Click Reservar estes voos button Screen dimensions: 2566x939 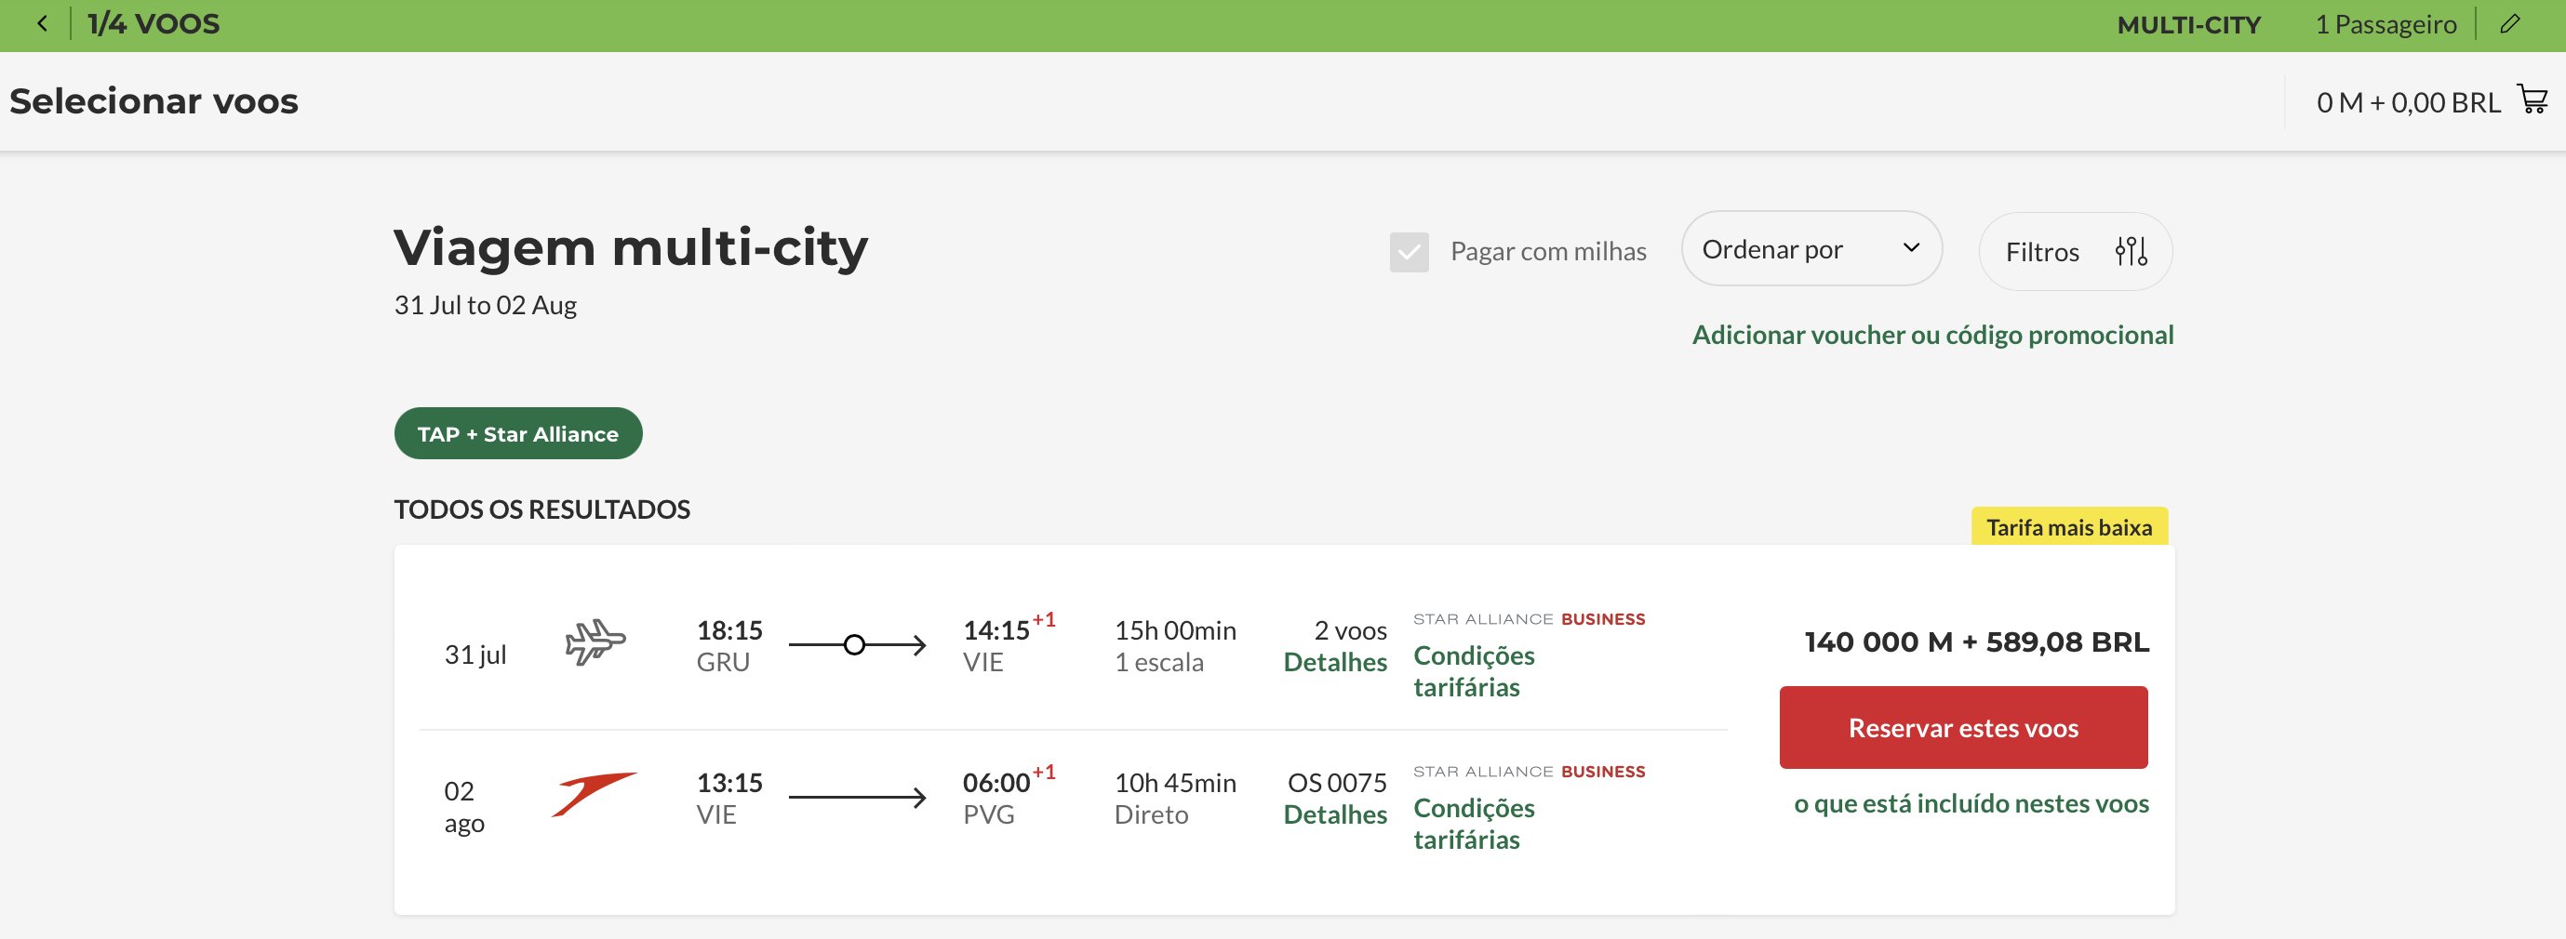pos(1963,727)
